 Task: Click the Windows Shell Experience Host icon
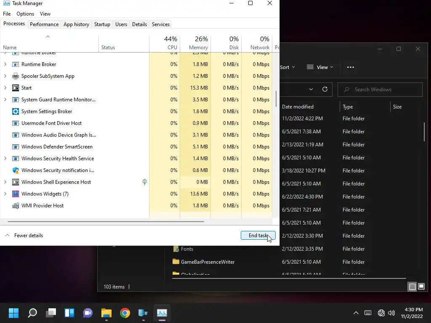16,182
